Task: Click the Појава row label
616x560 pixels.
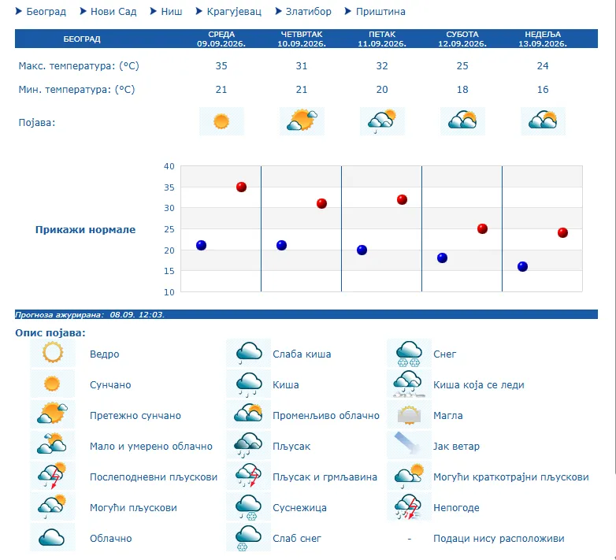Action: [37, 123]
